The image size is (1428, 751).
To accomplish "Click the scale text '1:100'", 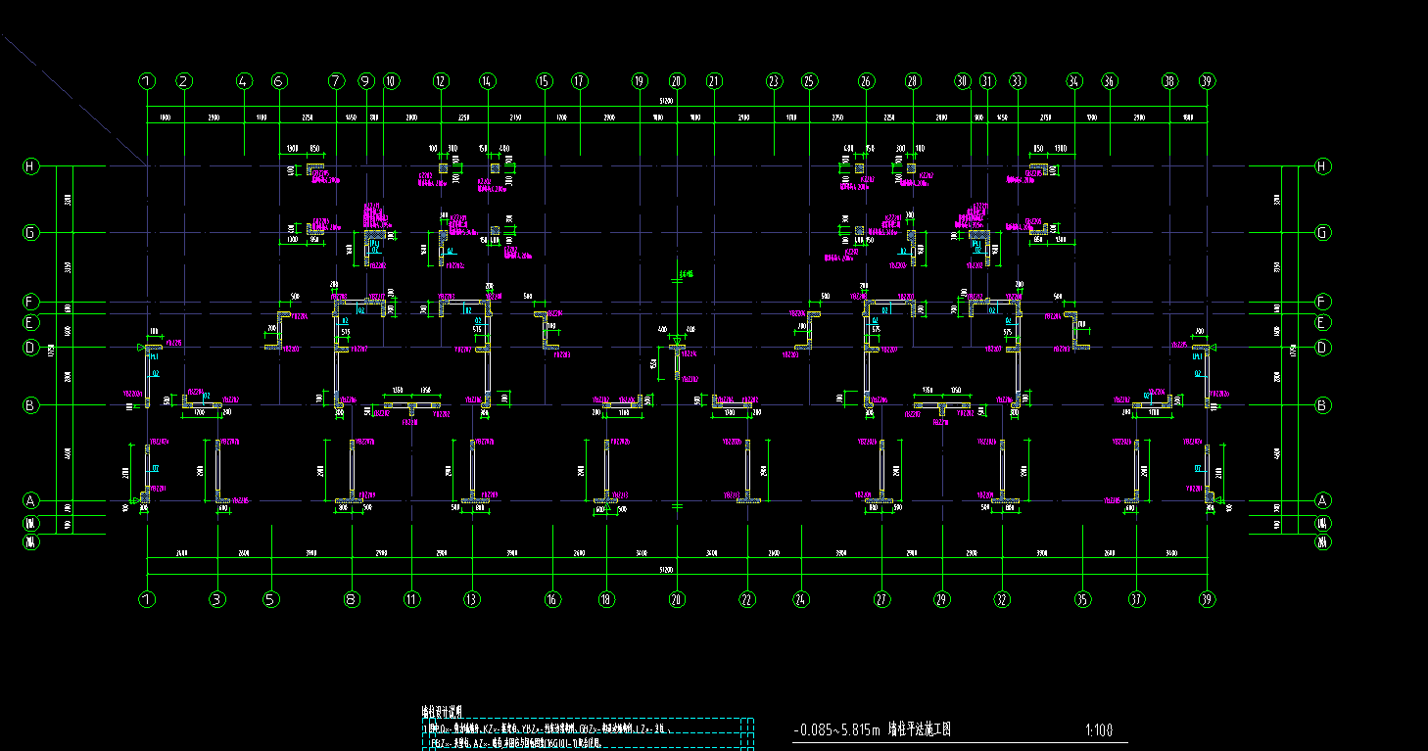I will [1099, 729].
